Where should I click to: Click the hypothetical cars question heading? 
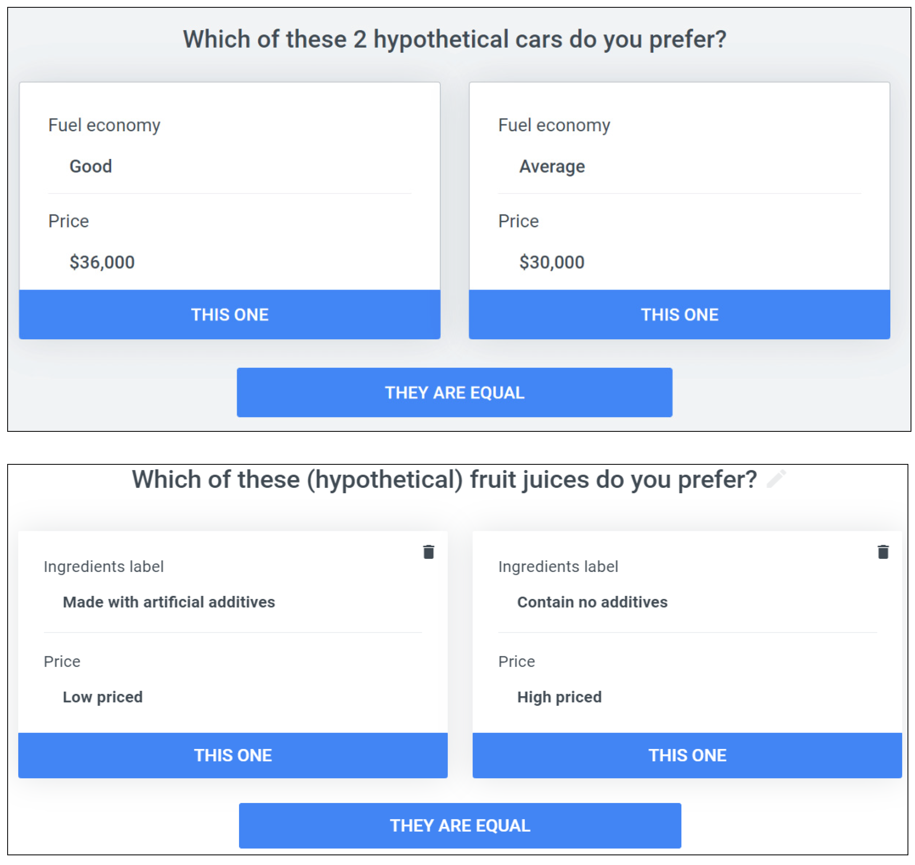pos(454,39)
